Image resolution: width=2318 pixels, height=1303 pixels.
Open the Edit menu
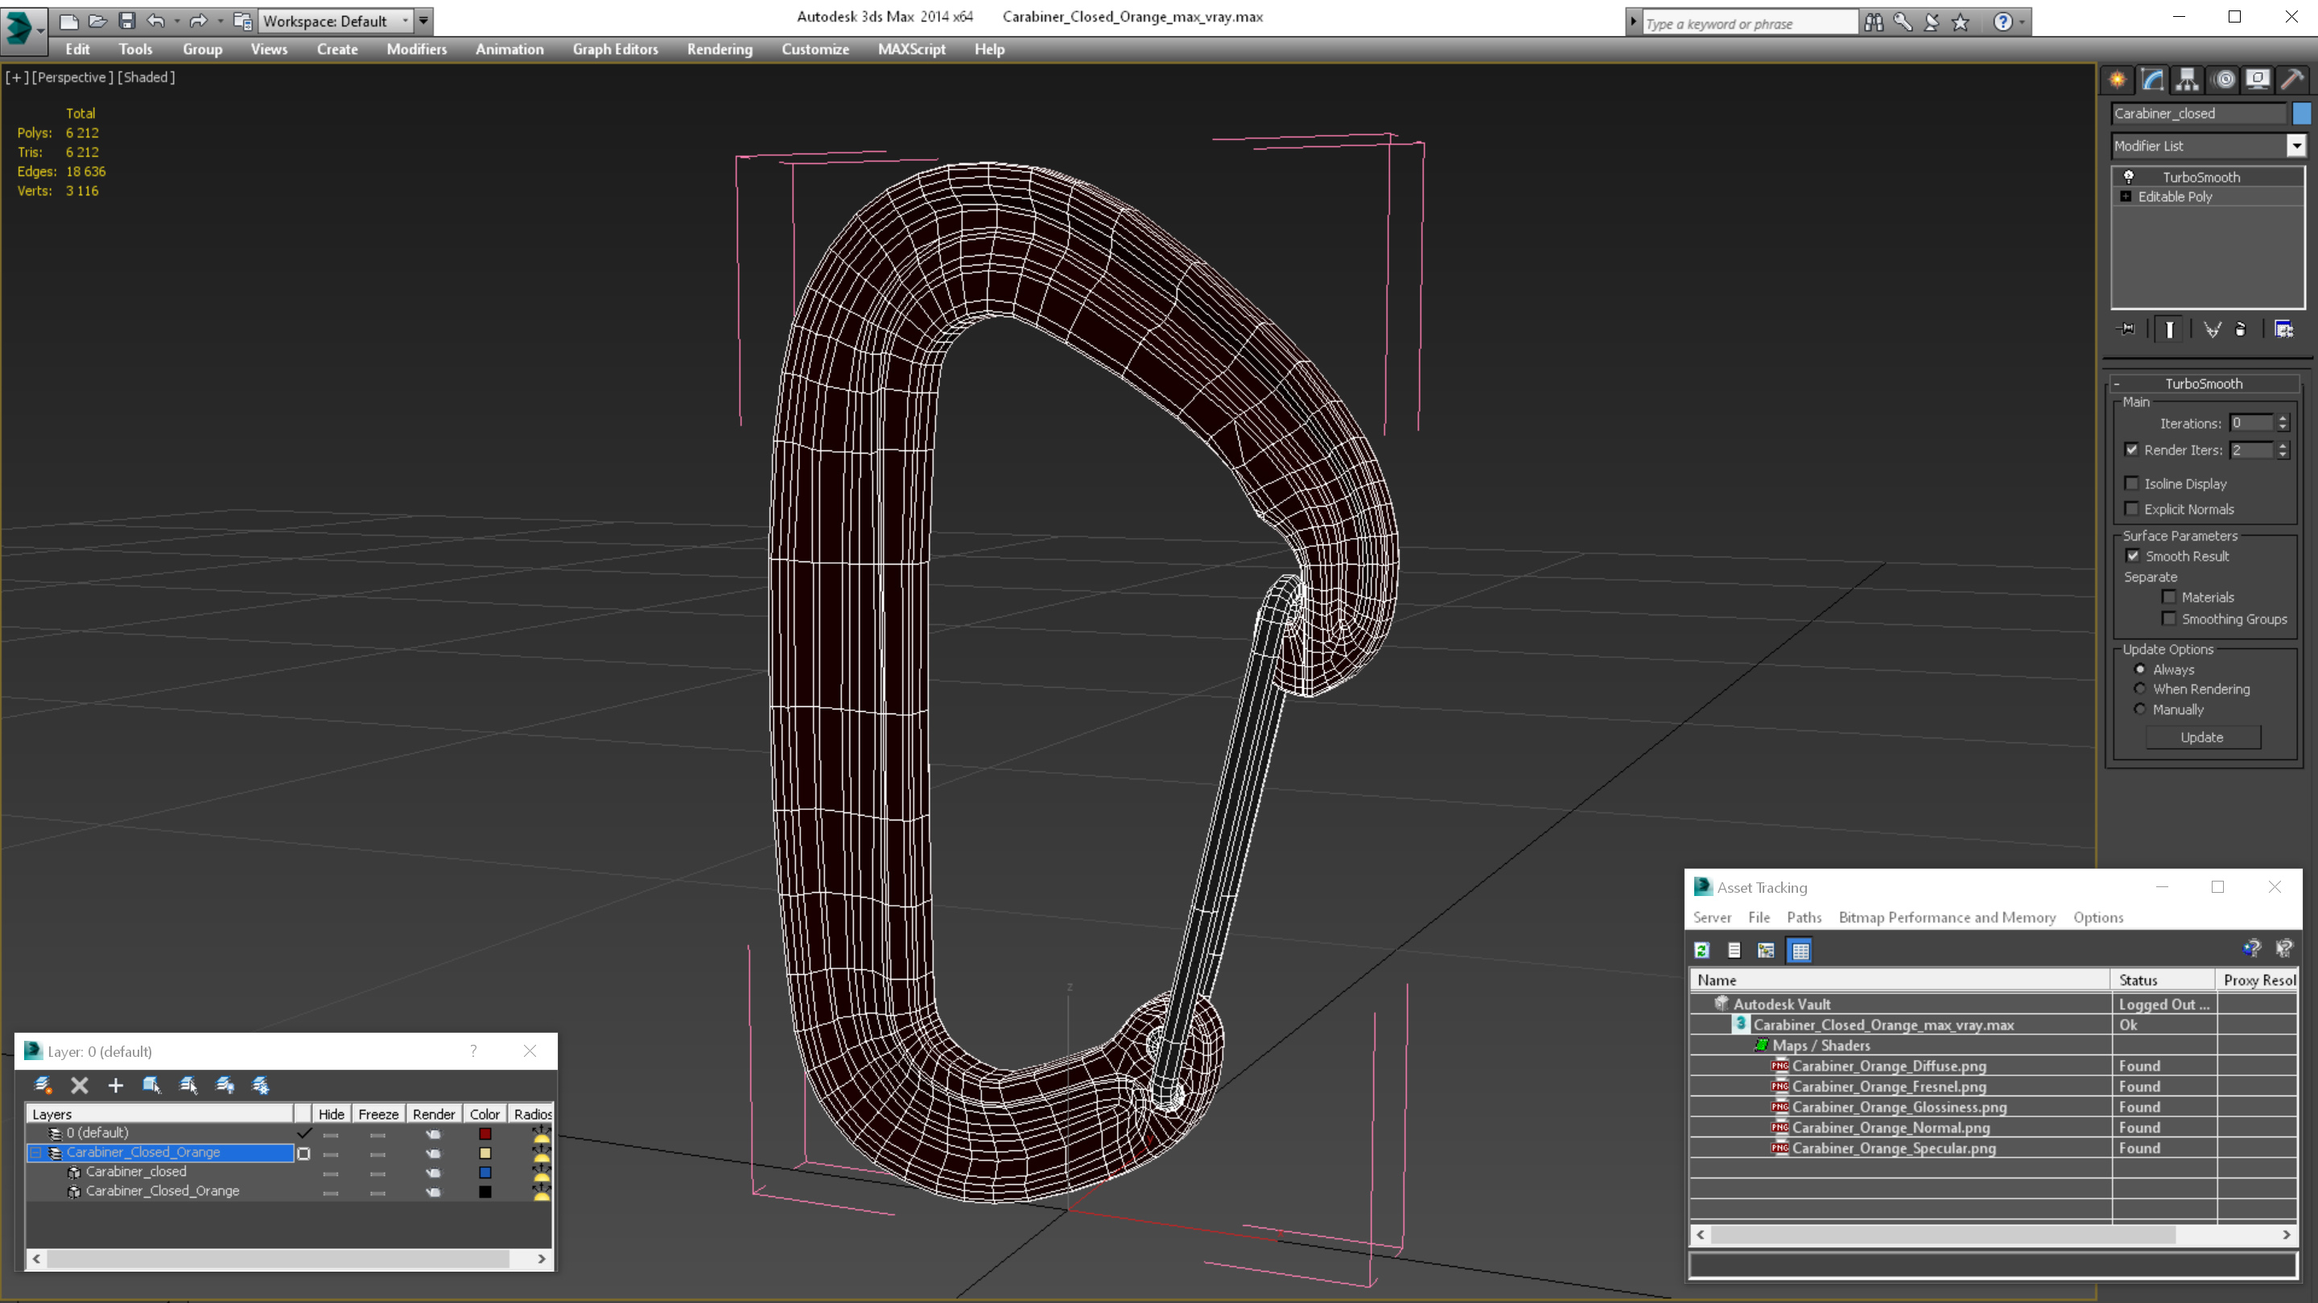(77, 48)
